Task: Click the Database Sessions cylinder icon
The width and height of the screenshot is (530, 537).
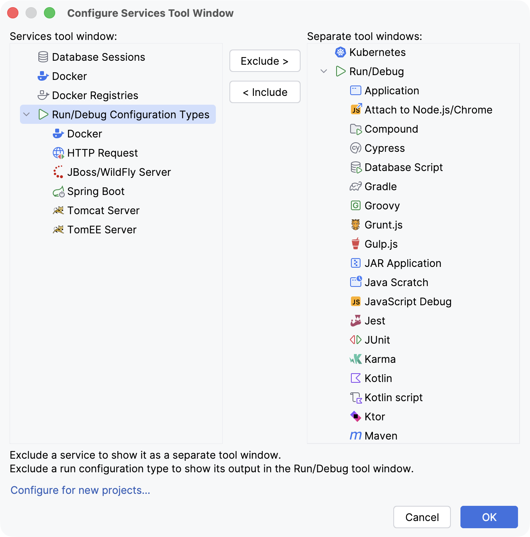Action: point(43,57)
